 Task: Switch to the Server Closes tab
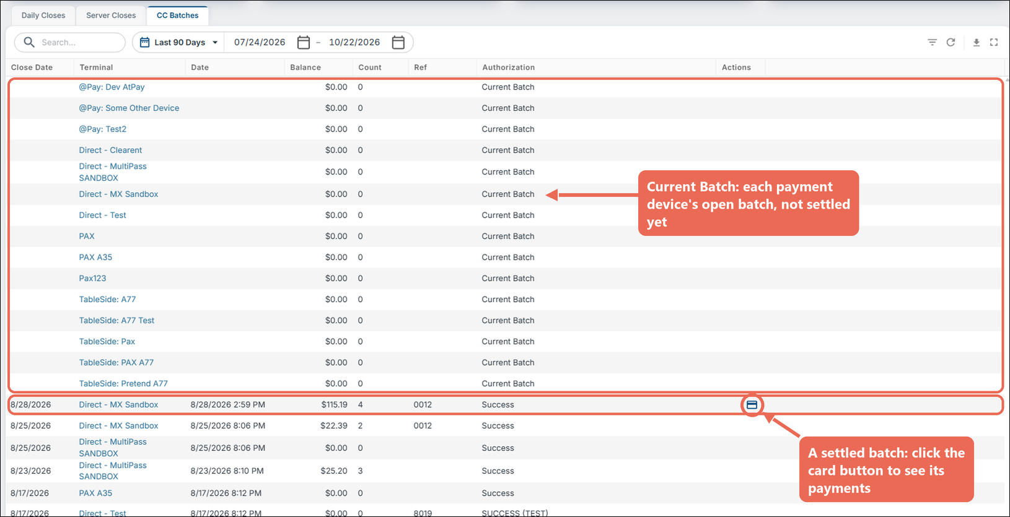click(x=111, y=15)
